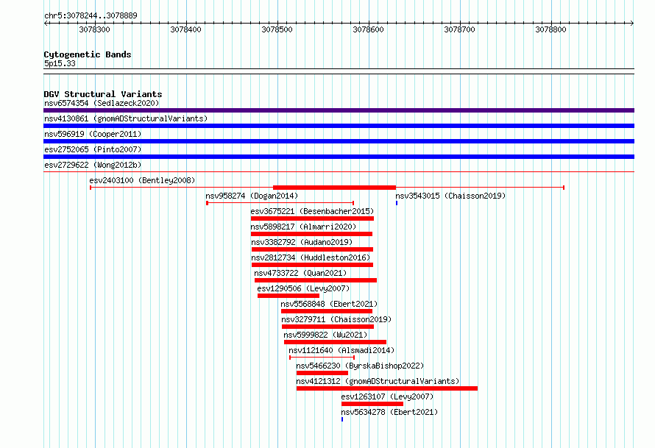The width and height of the screenshot is (655, 448).
Task: Click the red bar under nsv3382792 (Audano2019)
Action: coord(312,249)
